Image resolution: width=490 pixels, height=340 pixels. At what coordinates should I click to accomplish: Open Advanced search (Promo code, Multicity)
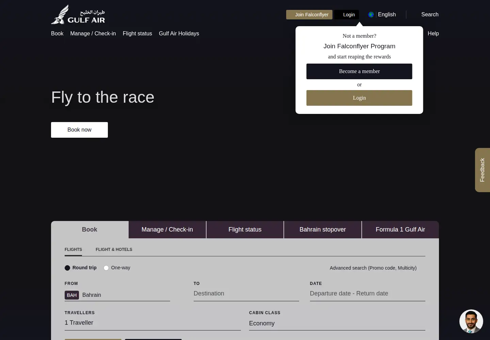tap(373, 268)
